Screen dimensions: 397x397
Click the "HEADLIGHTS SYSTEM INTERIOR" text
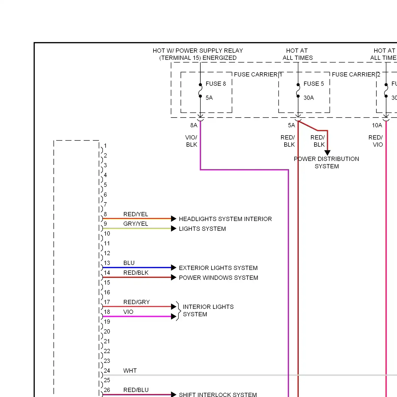[x=225, y=219]
